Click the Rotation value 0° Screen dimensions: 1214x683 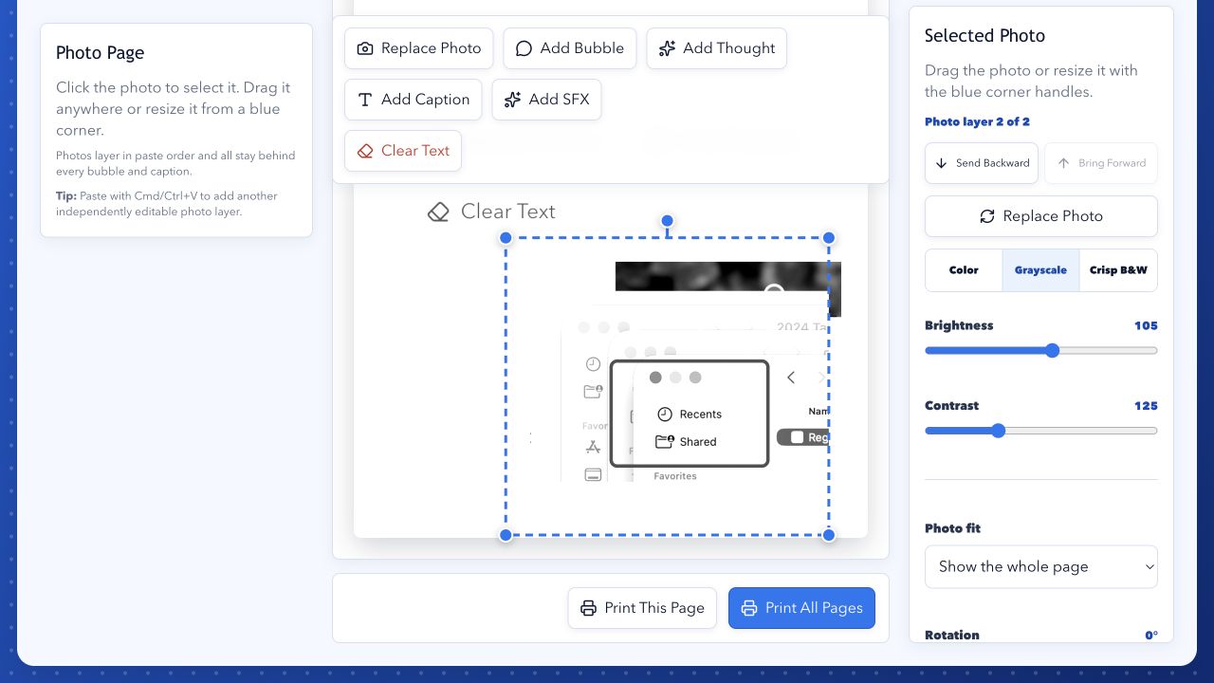1150,636
